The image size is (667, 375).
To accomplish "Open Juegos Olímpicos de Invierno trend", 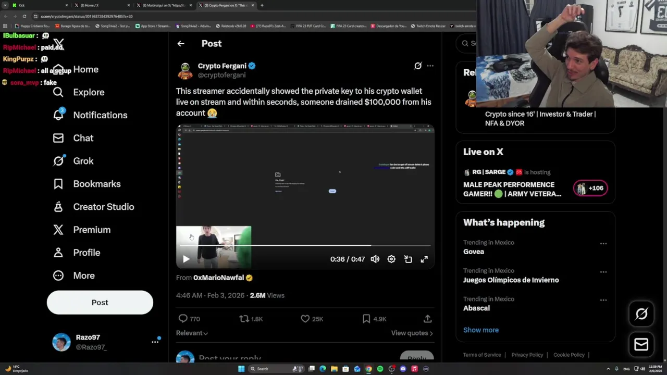I will [x=511, y=280].
